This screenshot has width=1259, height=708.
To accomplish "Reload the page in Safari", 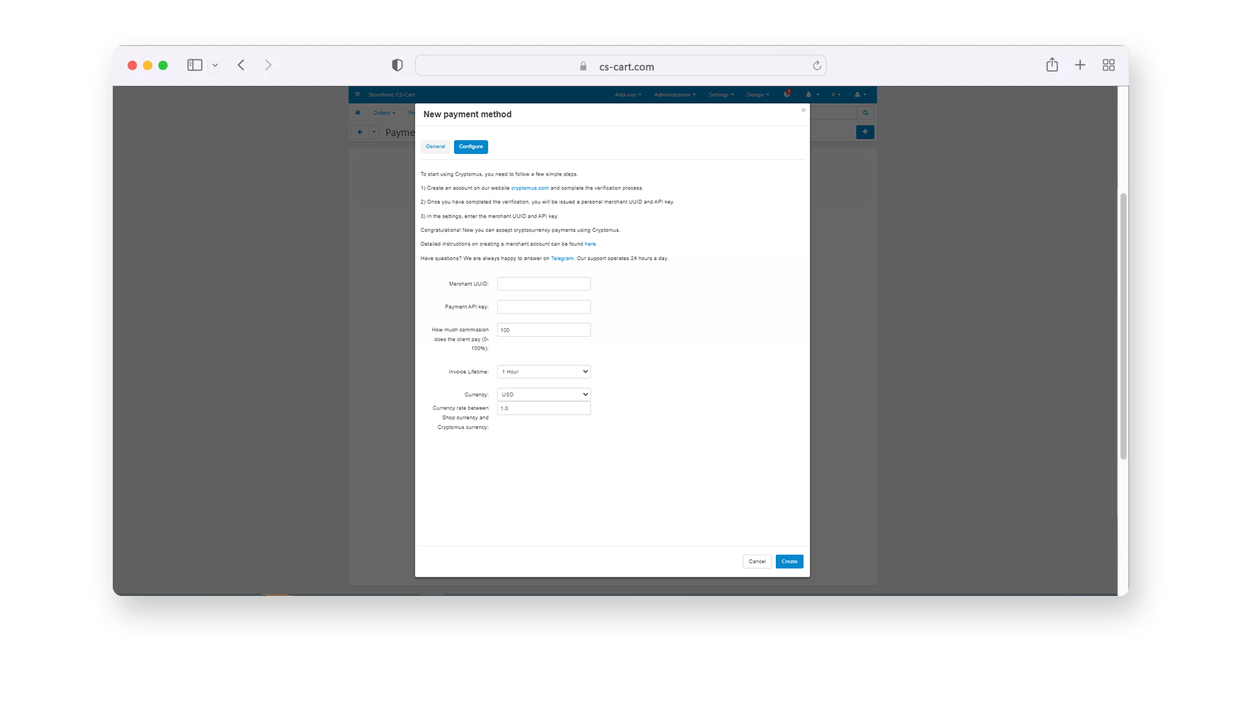I will coord(816,66).
